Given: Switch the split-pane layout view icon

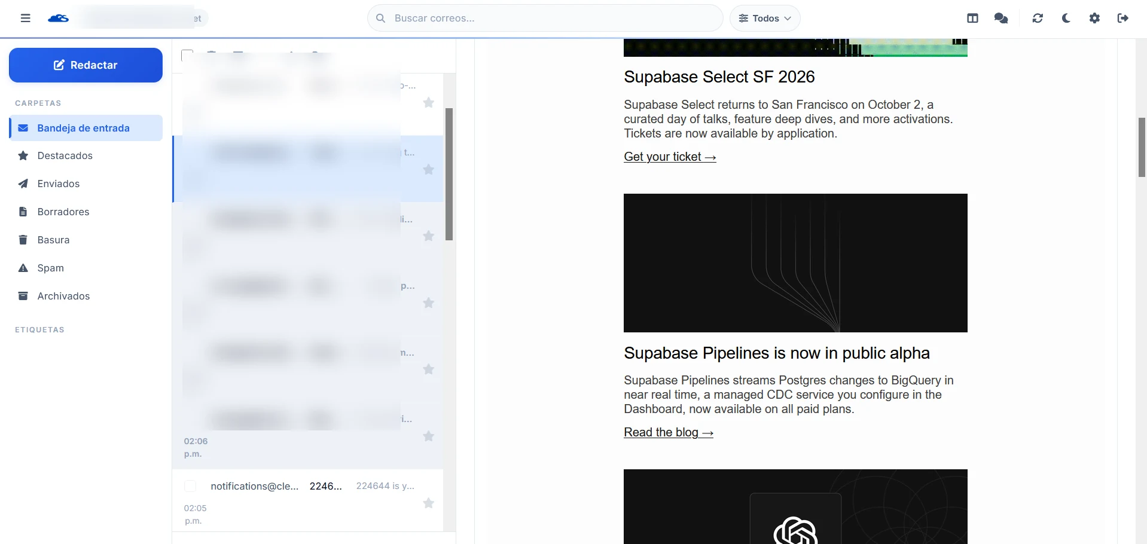Looking at the screenshot, I should tap(972, 18).
